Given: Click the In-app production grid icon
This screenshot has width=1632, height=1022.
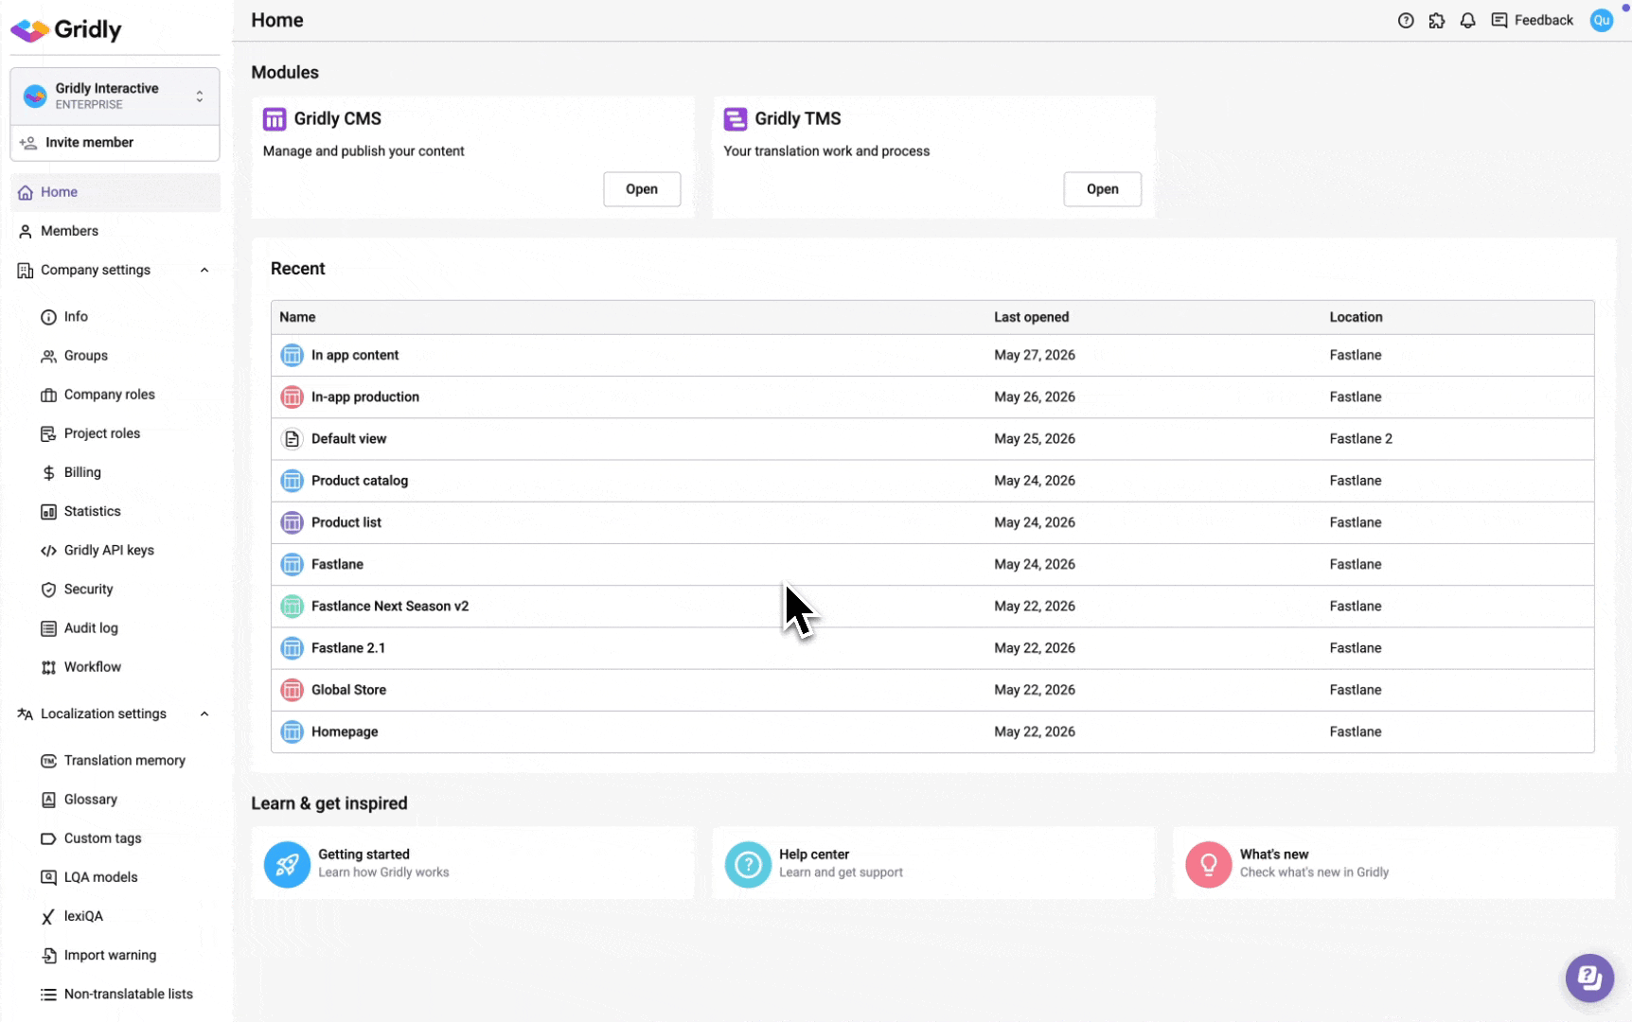Looking at the screenshot, I should point(292,397).
